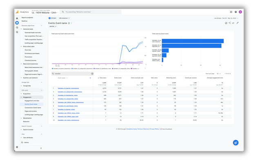Clear the heineken search filter

point(92,74)
